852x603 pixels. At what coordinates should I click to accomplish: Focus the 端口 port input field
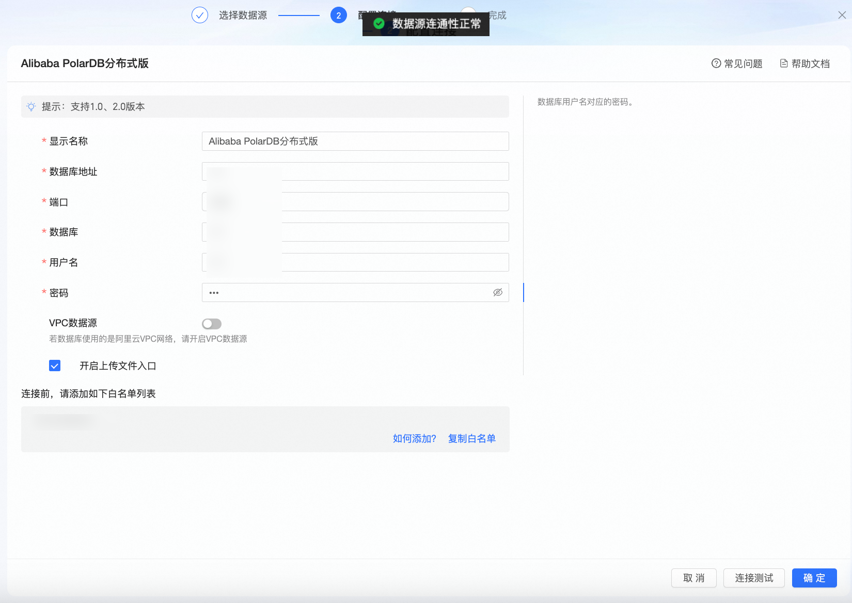355,201
